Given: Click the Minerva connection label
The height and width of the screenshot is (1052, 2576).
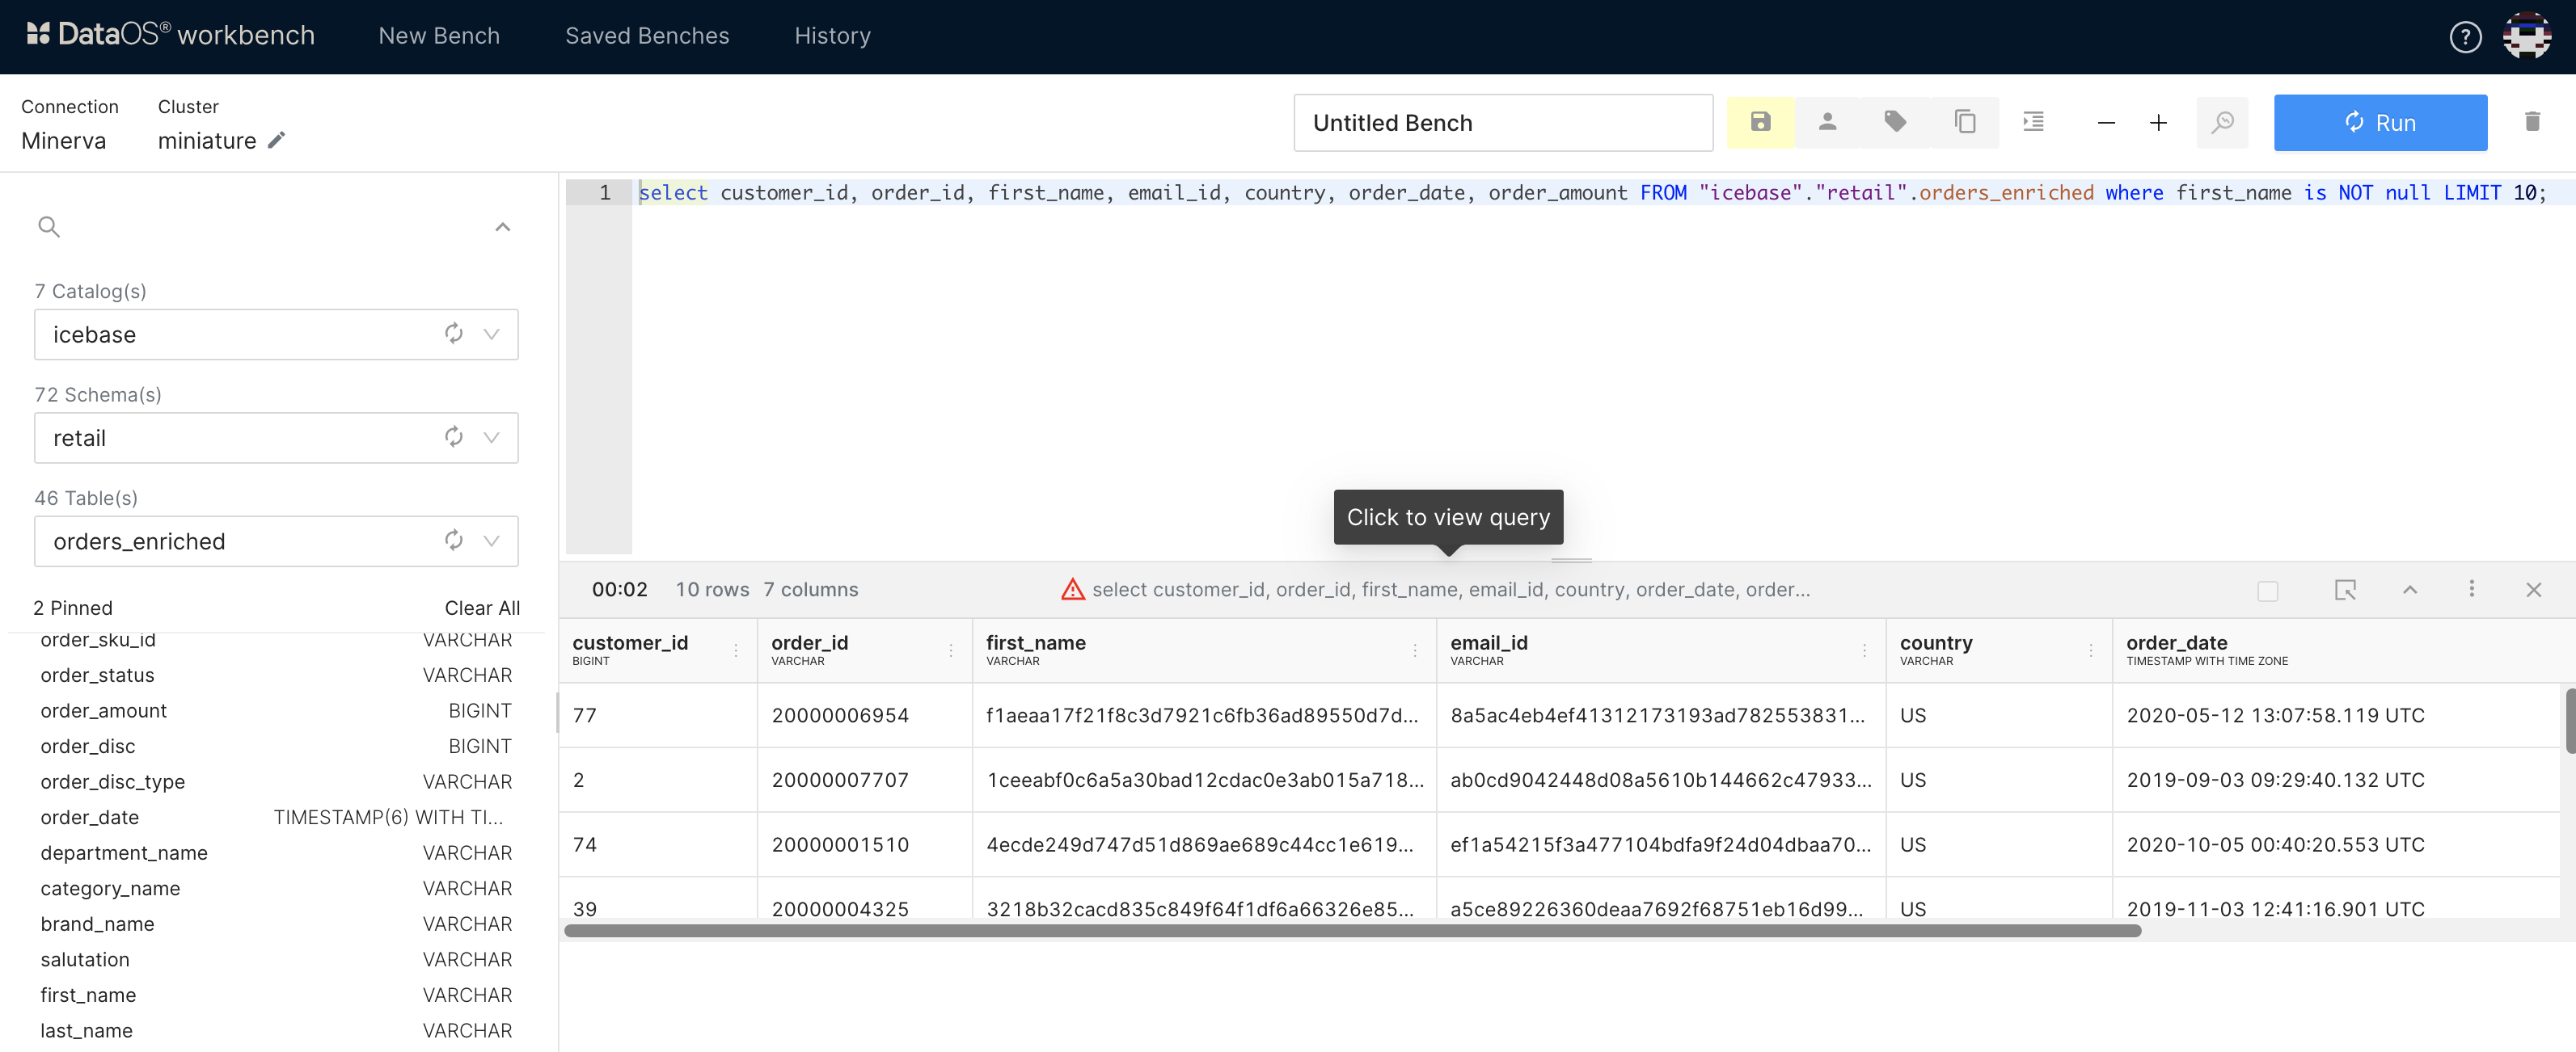Looking at the screenshot, I should (63, 141).
